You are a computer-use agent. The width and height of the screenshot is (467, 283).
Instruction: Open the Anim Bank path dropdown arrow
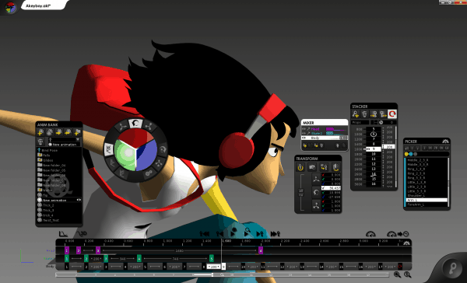click(x=78, y=140)
